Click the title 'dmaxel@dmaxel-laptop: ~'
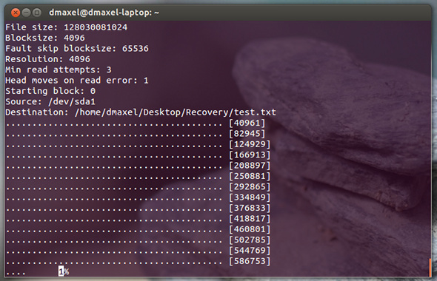Viewport: 437px width, 281px height. (104, 13)
